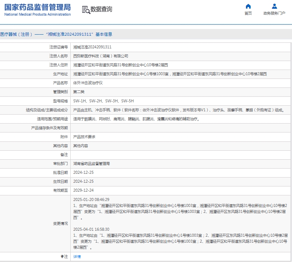The height and width of the screenshot is (262, 292).
Task: Click the 产品技术要求 attachment text
Action: tap(84, 137)
